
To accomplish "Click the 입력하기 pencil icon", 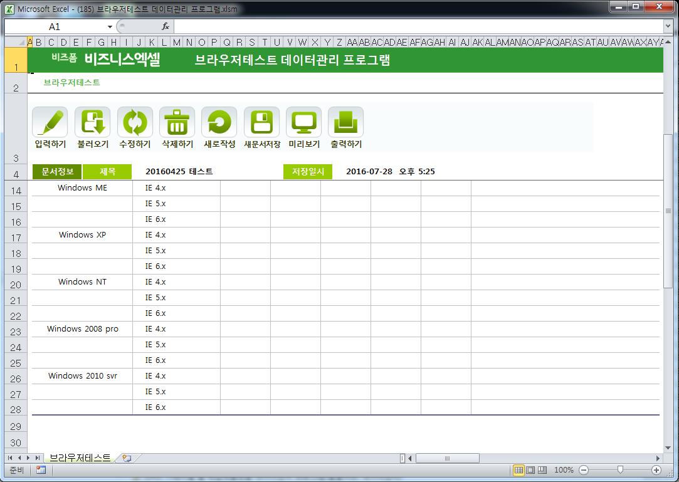I will 50,122.
